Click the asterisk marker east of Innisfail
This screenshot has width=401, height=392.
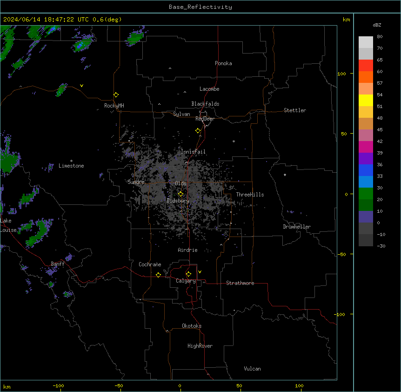coord(234,141)
